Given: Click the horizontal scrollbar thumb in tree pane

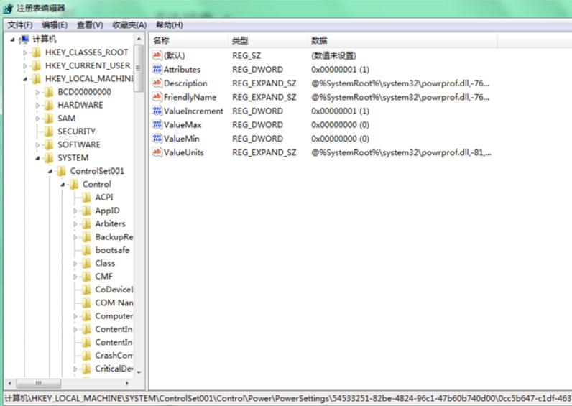Looking at the screenshot, I should [x=38, y=384].
